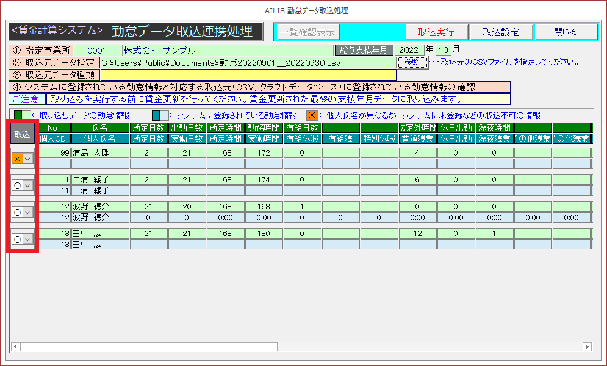This screenshot has height=366, width=607.
Task: Click the 取込 column header
Action: [22, 134]
